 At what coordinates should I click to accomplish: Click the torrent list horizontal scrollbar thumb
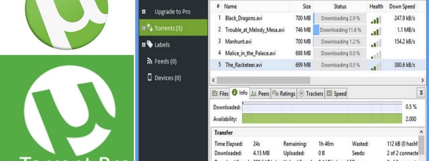[263, 80]
